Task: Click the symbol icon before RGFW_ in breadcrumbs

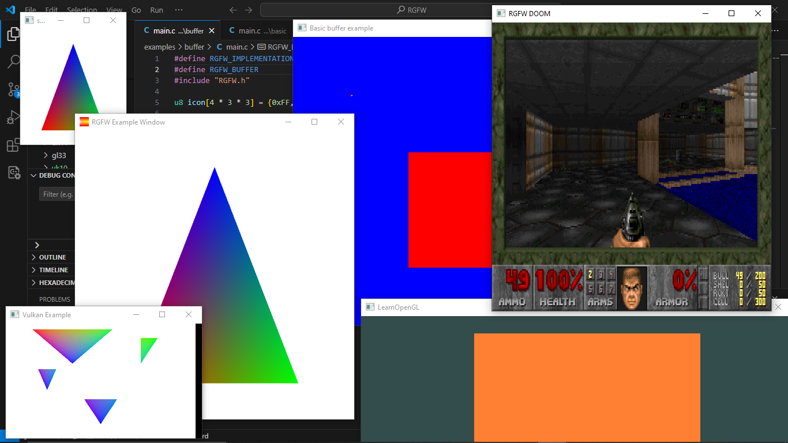Action: point(261,47)
